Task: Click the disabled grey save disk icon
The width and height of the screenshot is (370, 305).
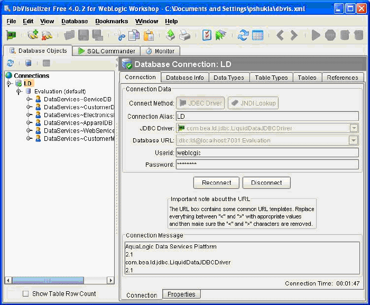Action: coord(84,35)
